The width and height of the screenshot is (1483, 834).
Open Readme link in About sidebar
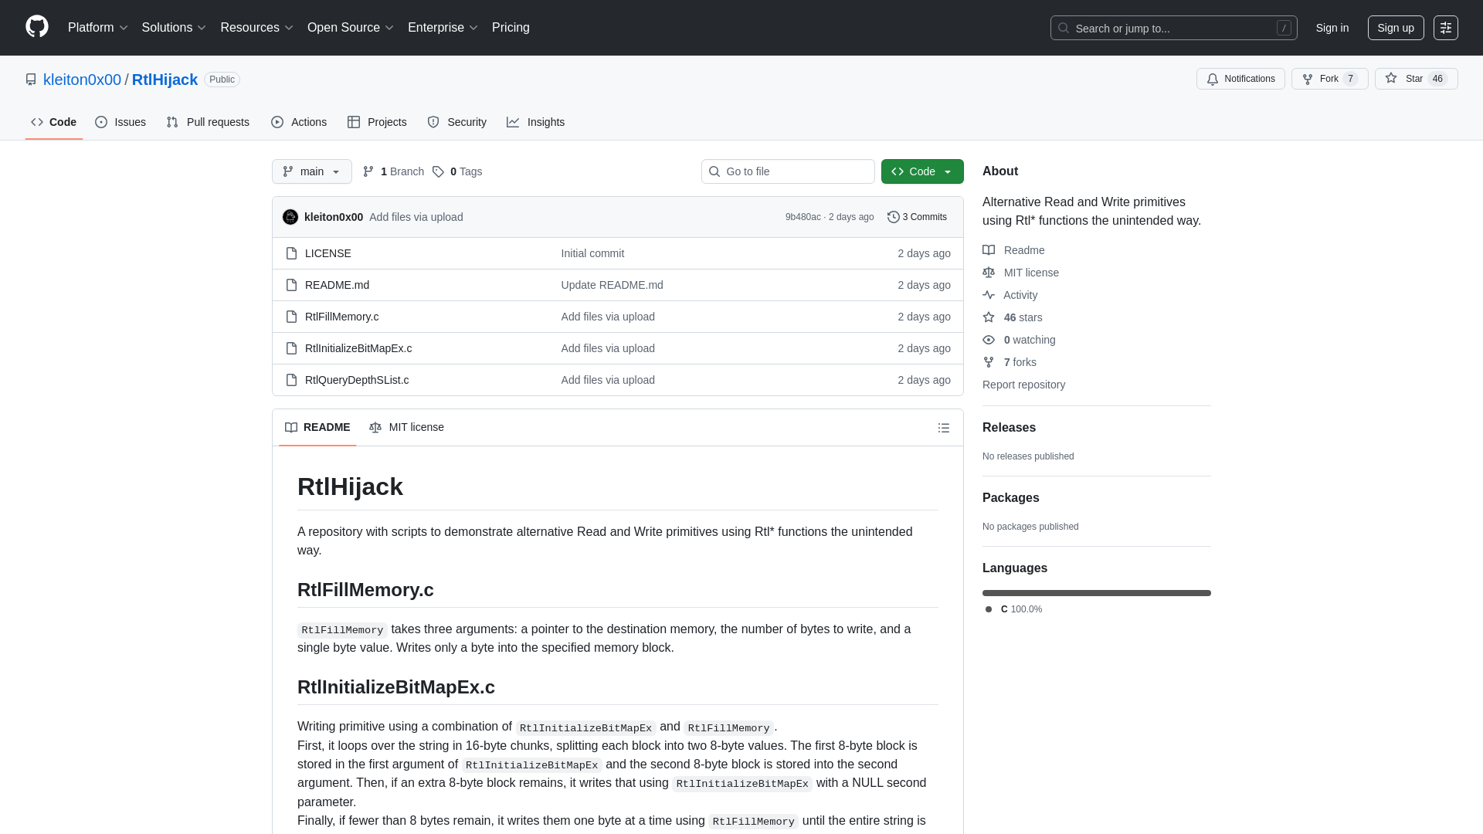[1013, 250]
